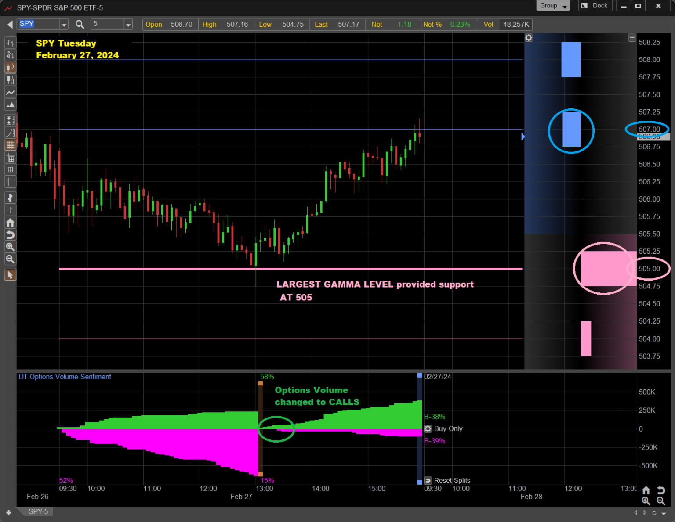Toggle the grid lines button
This screenshot has height=522, width=675.
pos(10,145)
